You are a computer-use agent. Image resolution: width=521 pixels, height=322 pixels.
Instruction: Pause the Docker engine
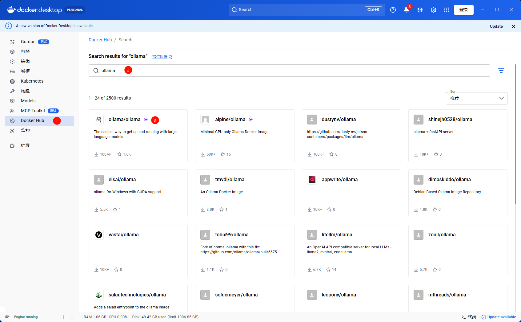62,317
